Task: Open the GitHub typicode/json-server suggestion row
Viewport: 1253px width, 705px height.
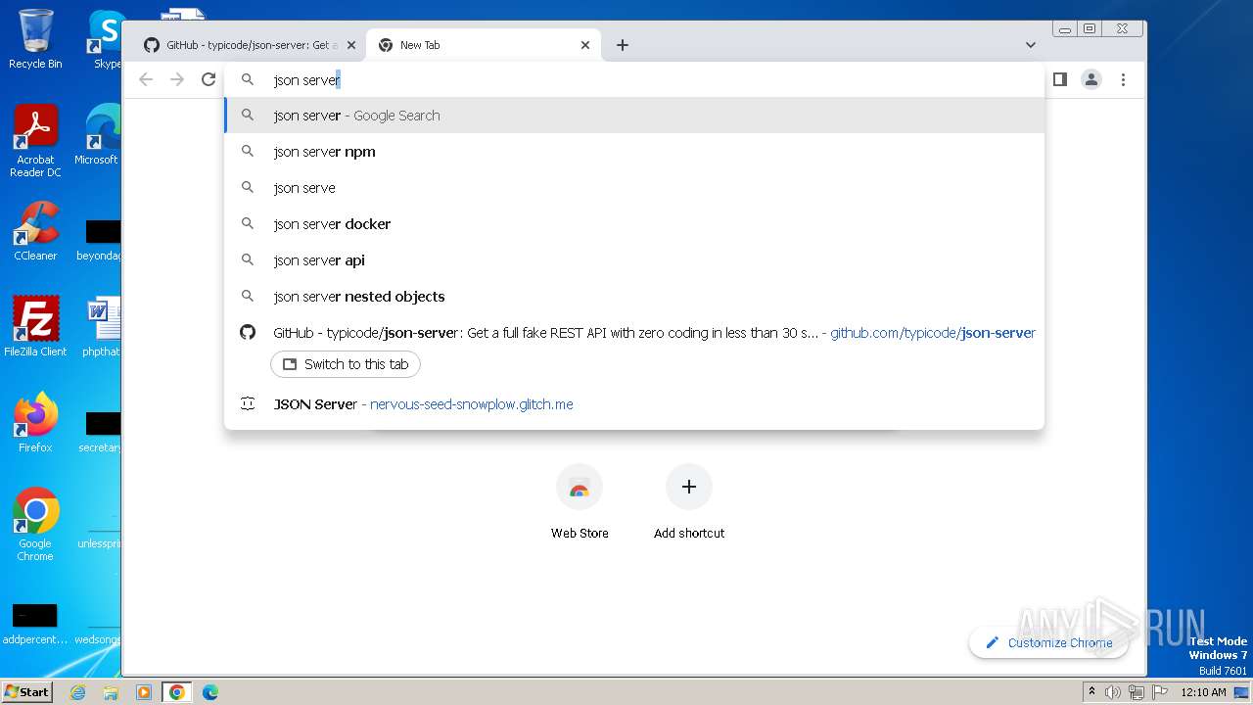Action: click(634, 333)
